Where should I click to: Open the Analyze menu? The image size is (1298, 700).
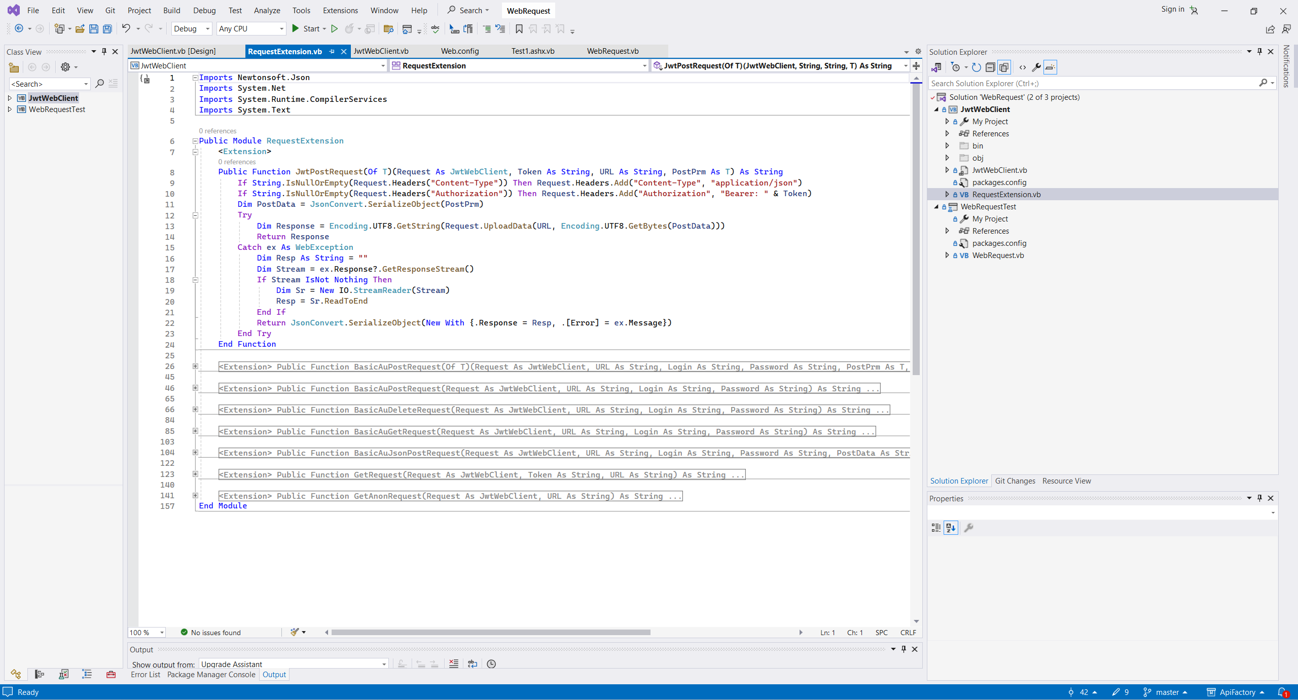click(267, 10)
